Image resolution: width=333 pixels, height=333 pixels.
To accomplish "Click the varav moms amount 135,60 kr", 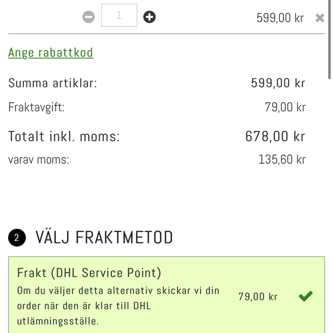I will 282,160.
